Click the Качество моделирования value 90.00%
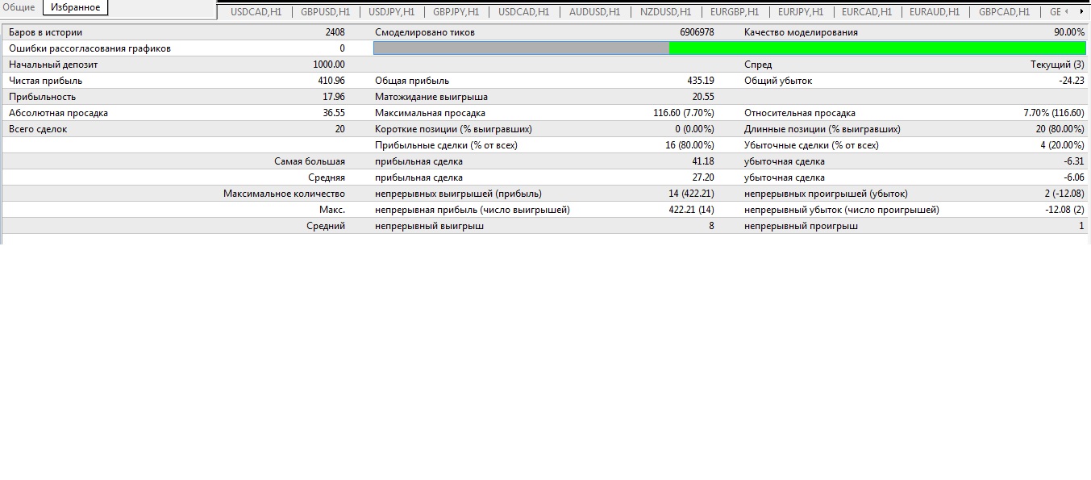This screenshot has width=1091, height=480. (1068, 32)
